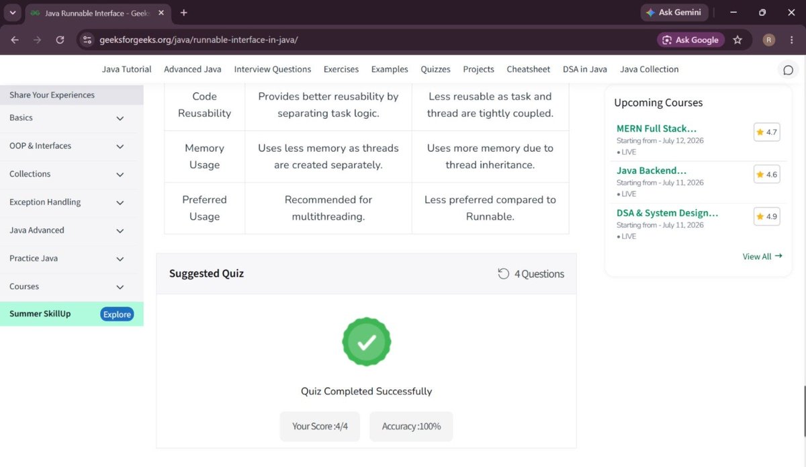This screenshot has width=806, height=467.
Task: Open Java Backend course link
Action: pos(652,171)
